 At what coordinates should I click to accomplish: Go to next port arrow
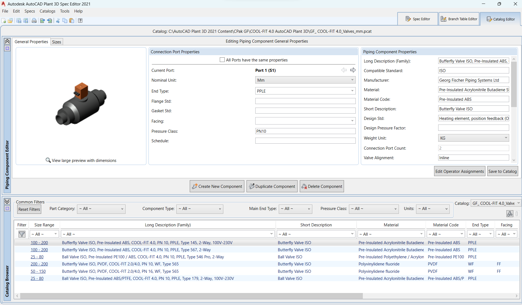353,70
